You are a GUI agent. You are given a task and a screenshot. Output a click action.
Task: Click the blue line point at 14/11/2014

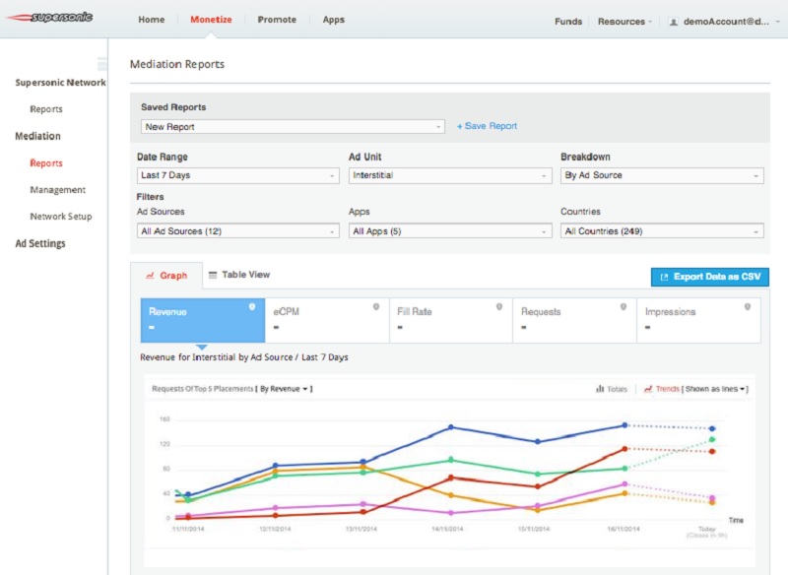pyautogui.click(x=451, y=427)
